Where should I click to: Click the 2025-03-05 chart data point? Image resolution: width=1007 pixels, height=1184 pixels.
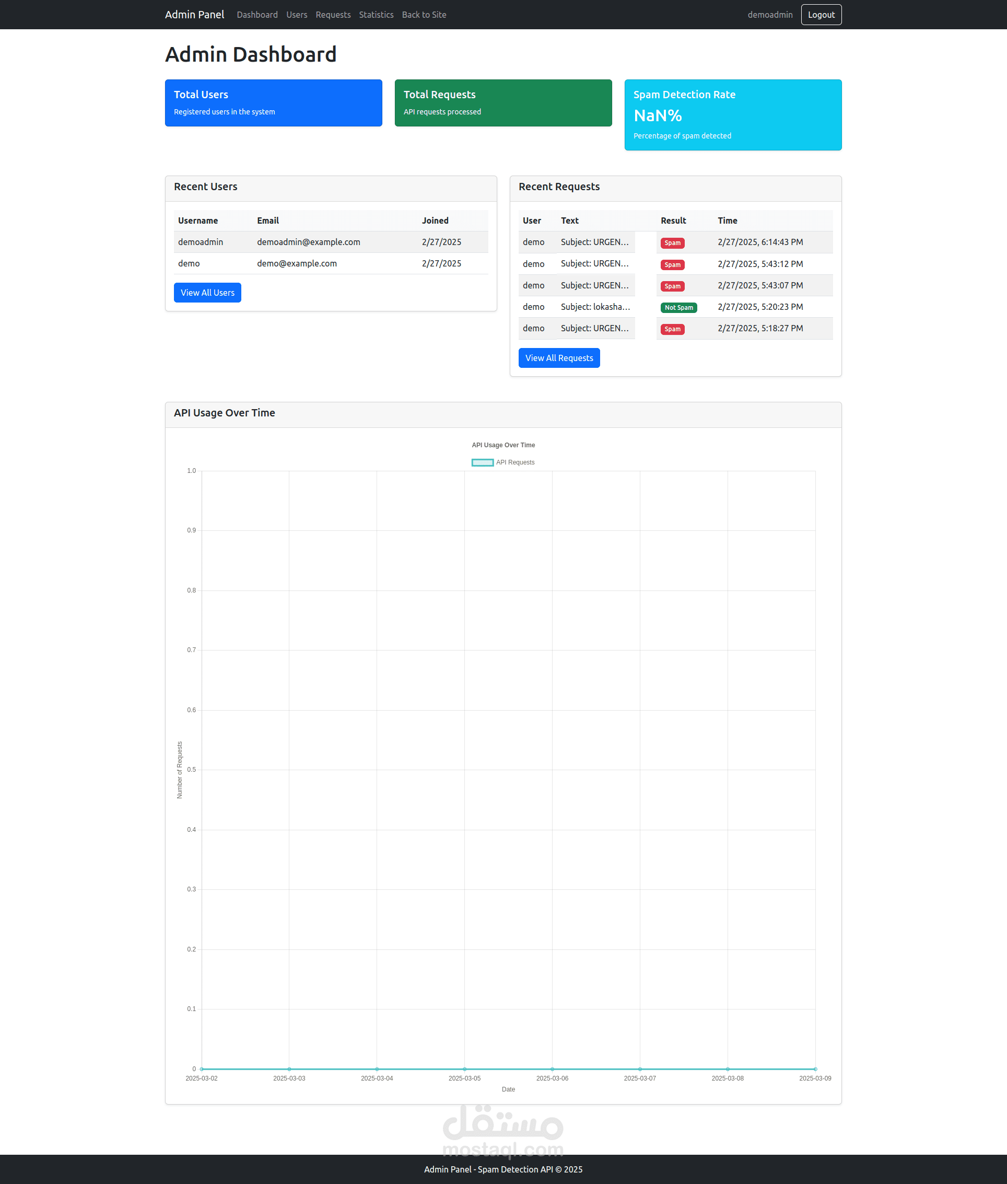(464, 1068)
